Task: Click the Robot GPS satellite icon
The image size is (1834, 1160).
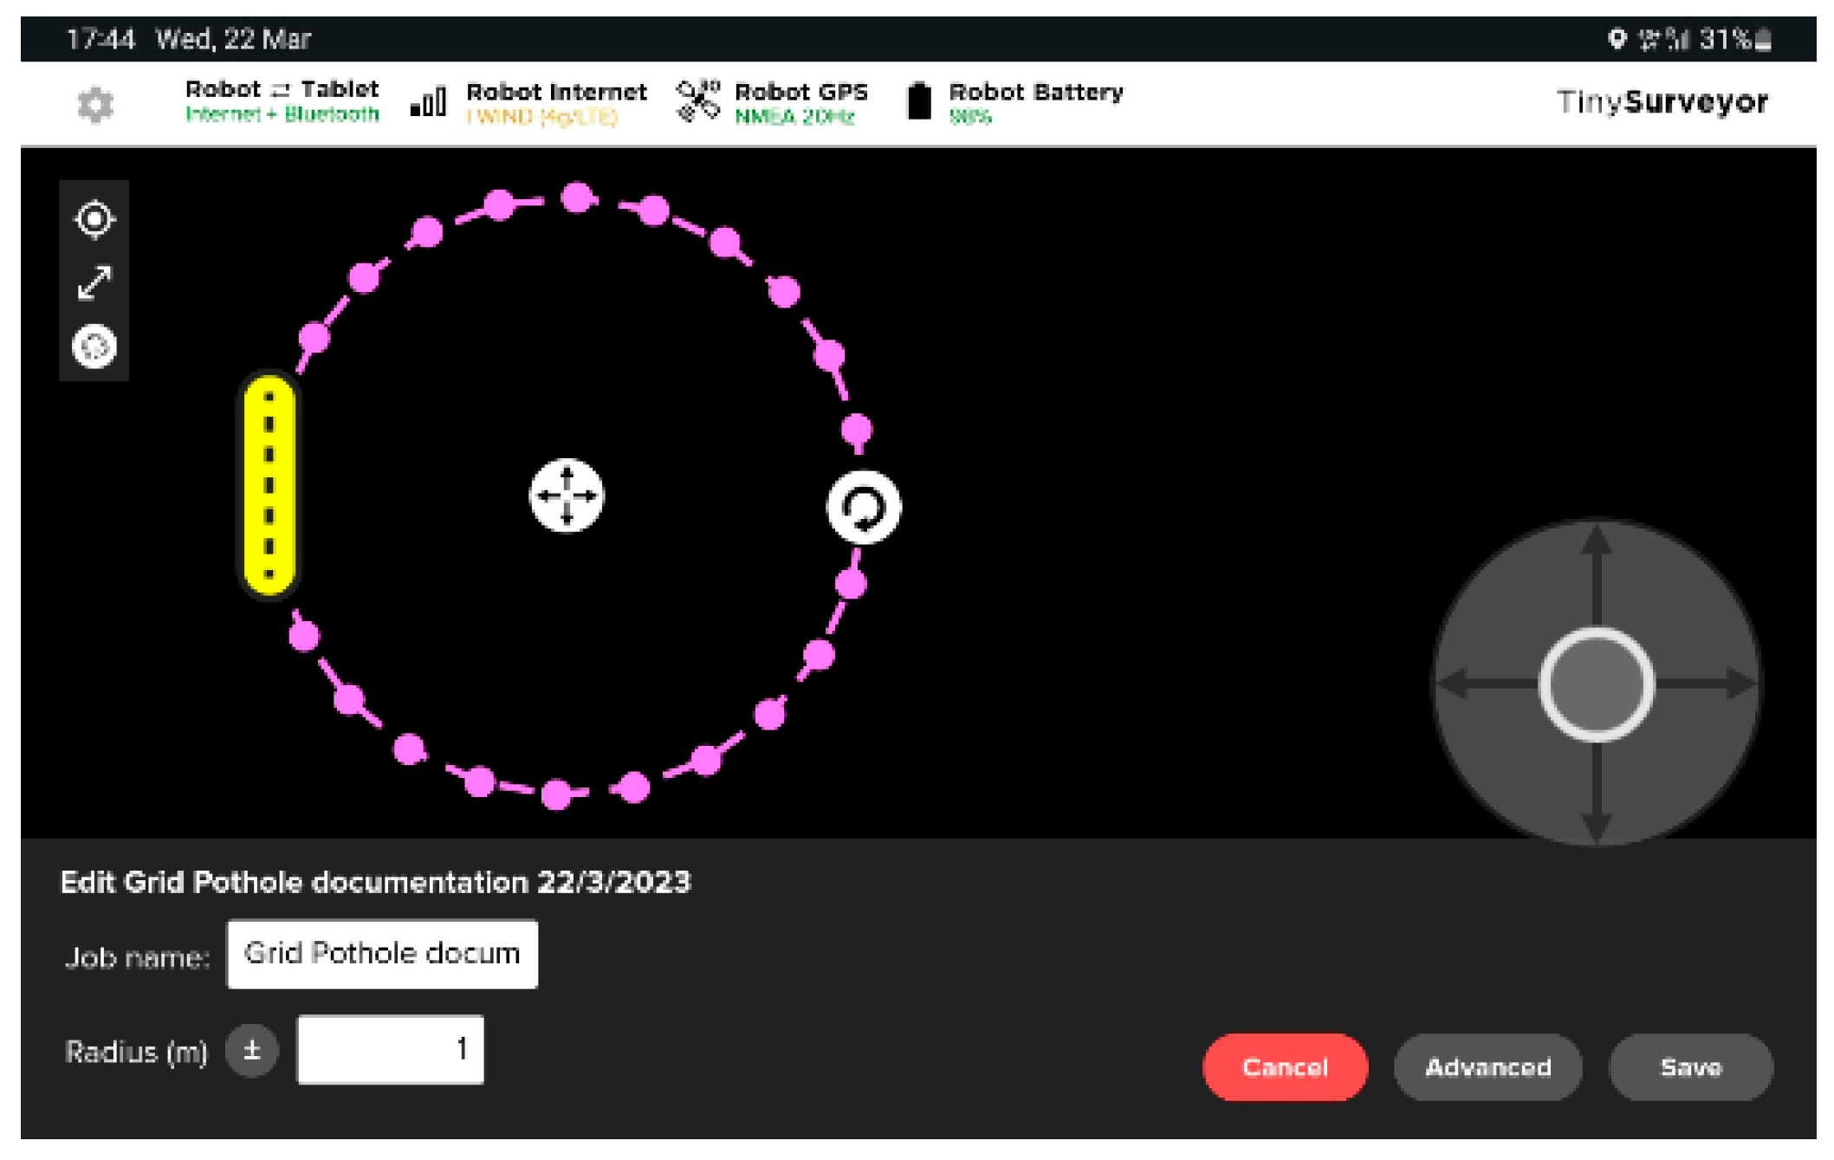Action: click(698, 101)
